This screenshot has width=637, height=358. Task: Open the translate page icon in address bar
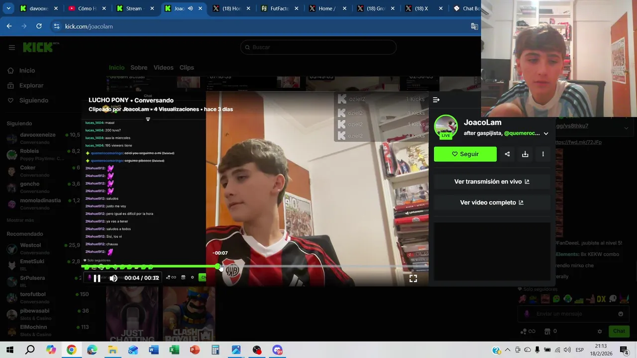(474, 26)
